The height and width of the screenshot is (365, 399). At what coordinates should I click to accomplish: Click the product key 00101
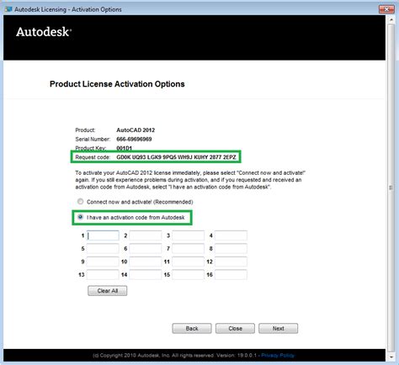[124, 148]
